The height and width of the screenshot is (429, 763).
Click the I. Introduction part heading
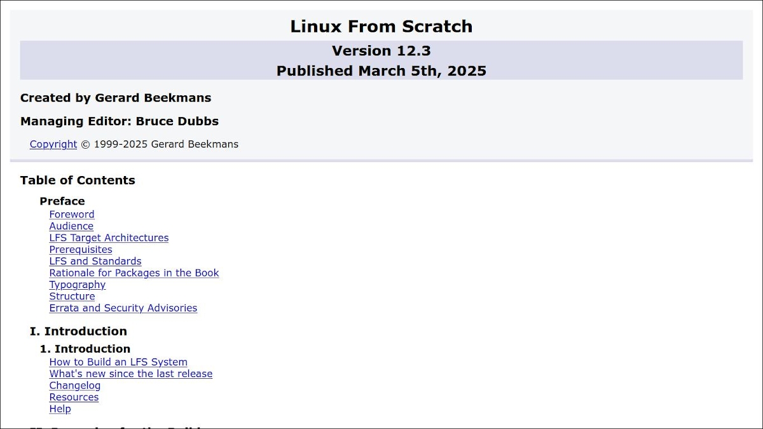(x=78, y=331)
